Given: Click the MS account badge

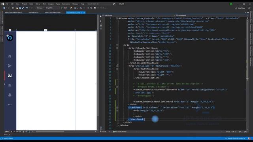Looking at the screenshot, I should tap(231, 4).
